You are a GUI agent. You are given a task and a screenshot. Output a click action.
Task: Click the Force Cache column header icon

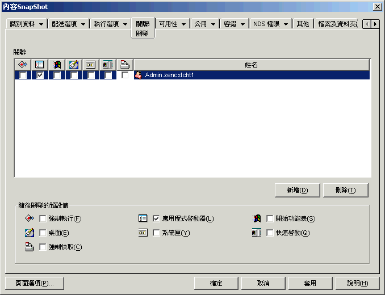(x=125, y=65)
